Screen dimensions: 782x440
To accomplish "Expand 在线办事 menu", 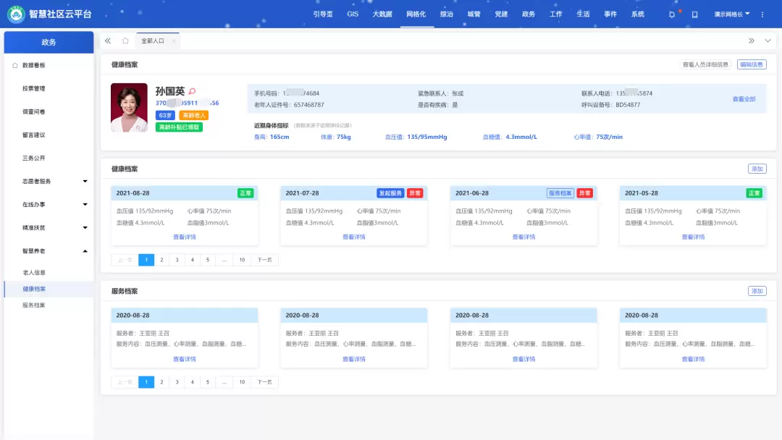I will (x=85, y=204).
